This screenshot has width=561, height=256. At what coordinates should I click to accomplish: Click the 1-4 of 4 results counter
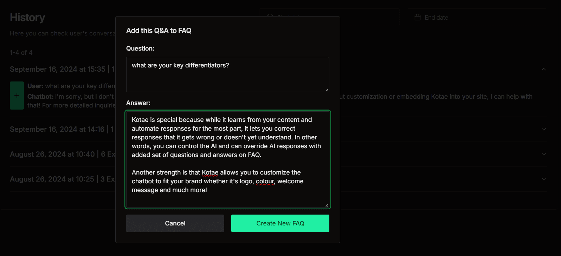pyautogui.click(x=21, y=52)
